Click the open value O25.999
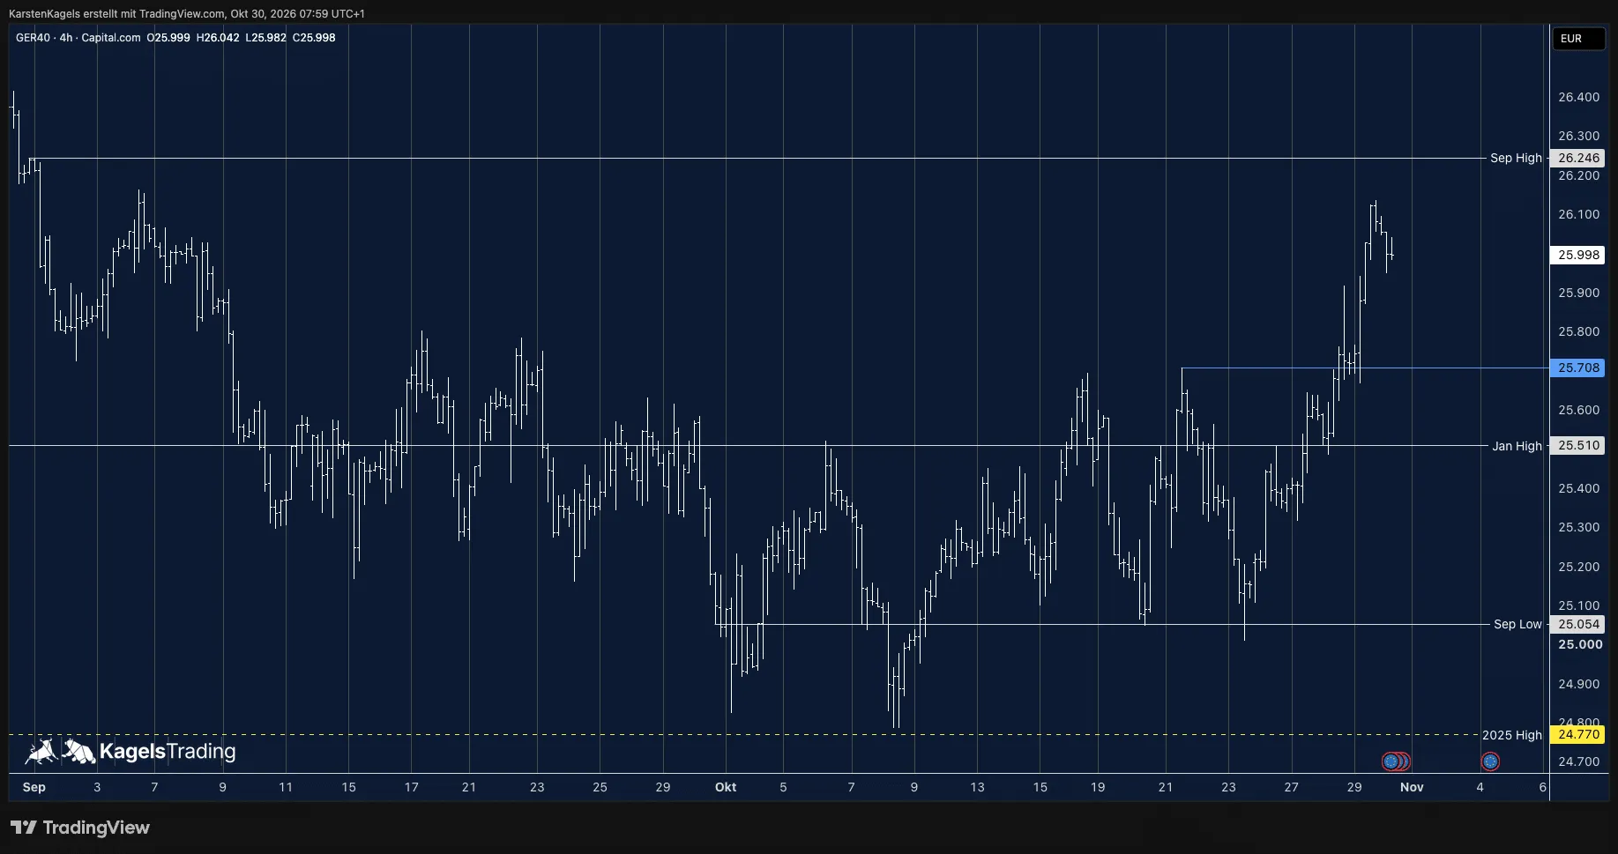The width and height of the screenshot is (1618, 854). point(168,38)
